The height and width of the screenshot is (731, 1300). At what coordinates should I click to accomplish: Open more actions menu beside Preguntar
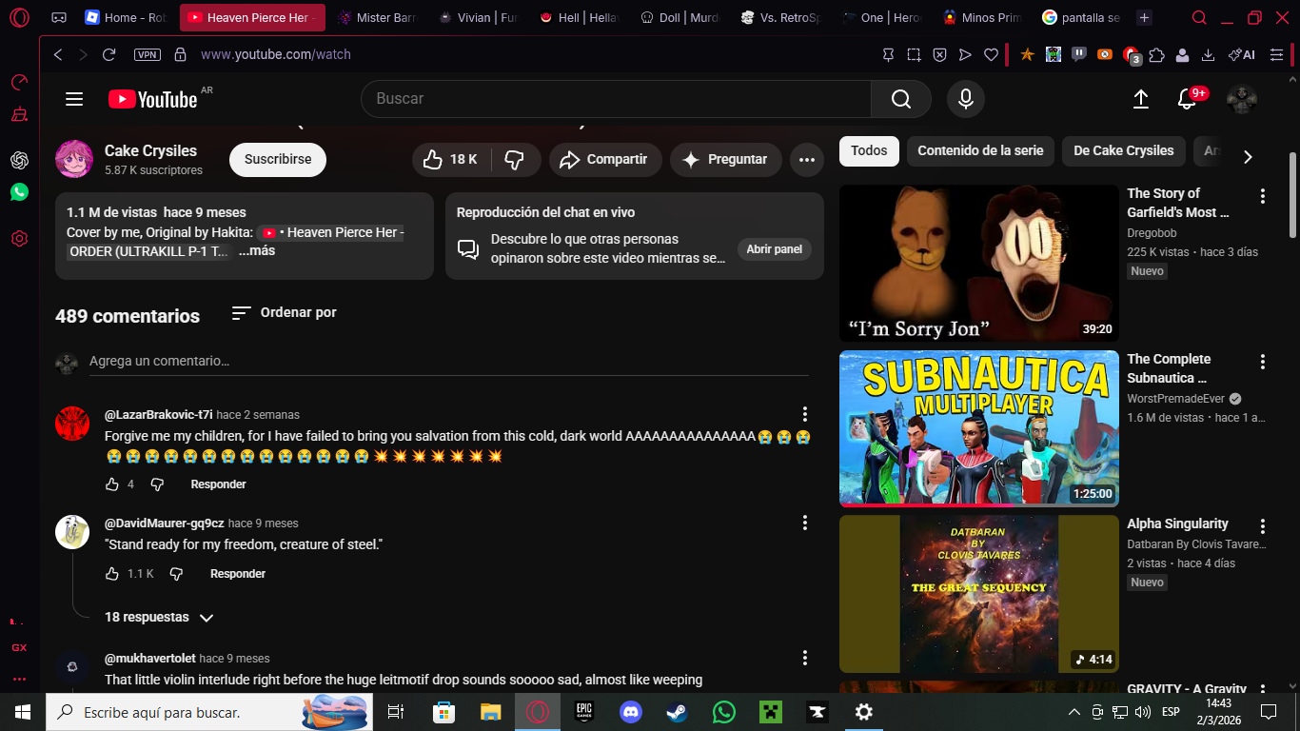(x=807, y=160)
